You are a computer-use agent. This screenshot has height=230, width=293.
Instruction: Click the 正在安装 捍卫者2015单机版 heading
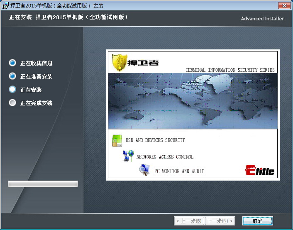(68, 17)
